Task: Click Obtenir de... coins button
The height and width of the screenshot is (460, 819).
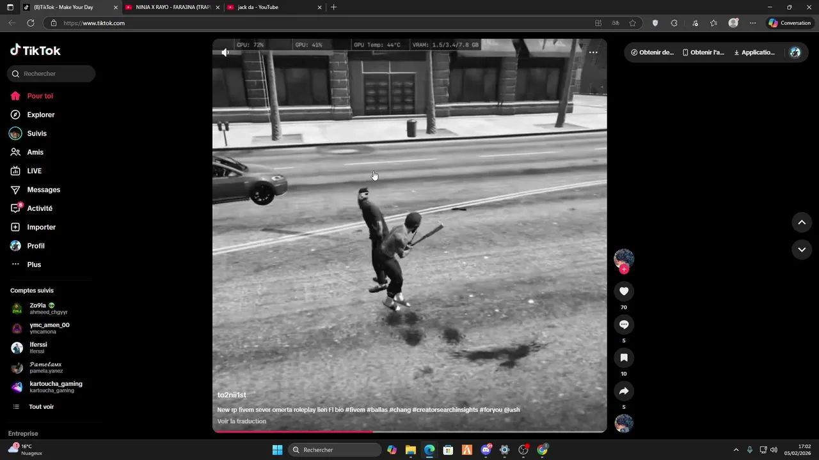Action: (652, 52)
